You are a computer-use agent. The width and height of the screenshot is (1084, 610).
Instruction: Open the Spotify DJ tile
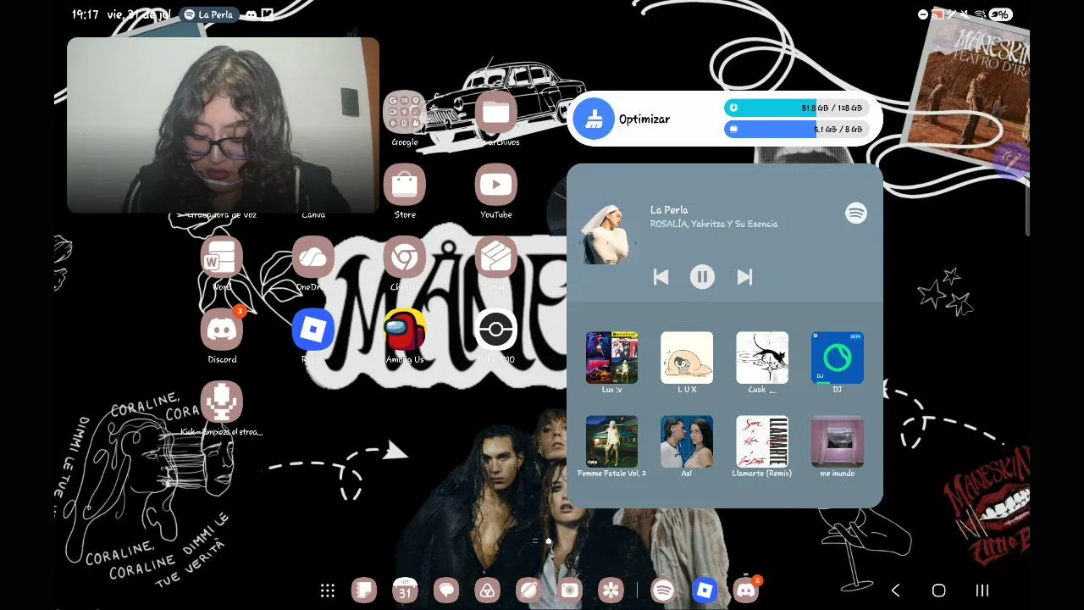[x=838, y=358]
